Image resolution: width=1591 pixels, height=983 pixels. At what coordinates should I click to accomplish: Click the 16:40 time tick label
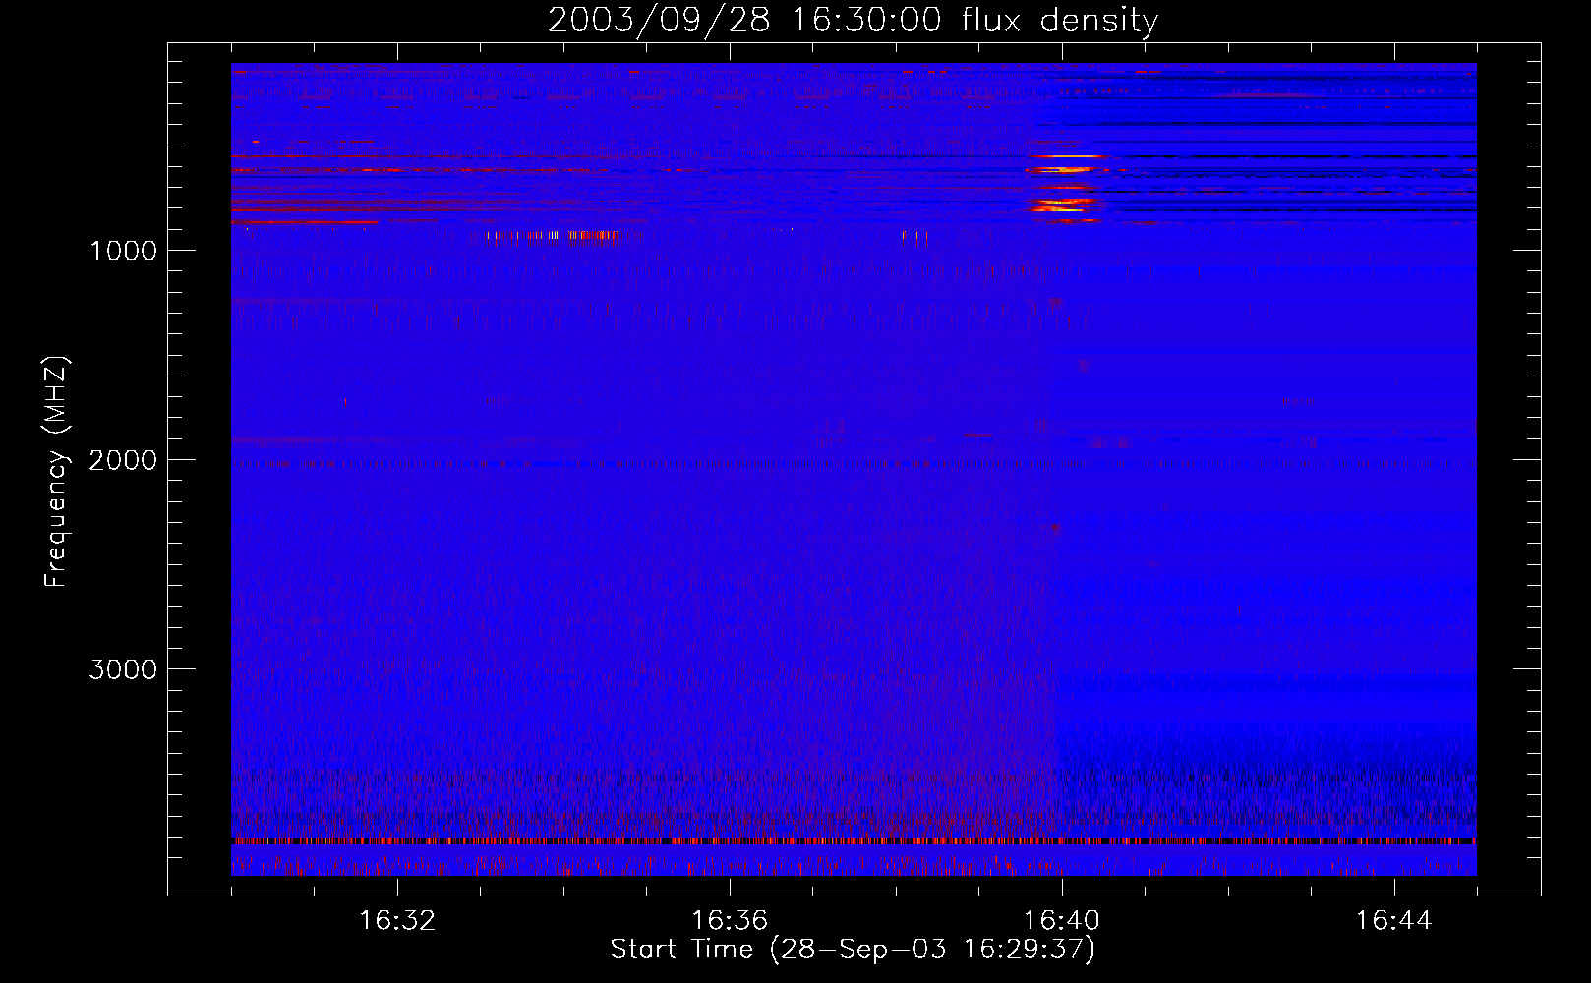(x=1062, y=921)
